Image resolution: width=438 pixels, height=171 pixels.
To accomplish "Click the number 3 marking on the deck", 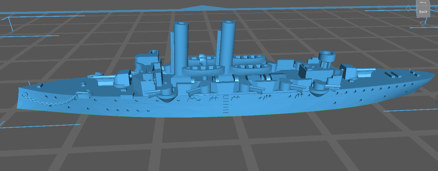I will pyautogui.click(x=84, y=84).
